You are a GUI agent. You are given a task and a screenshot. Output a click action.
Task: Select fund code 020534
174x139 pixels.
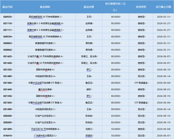(x=8, y=37)
